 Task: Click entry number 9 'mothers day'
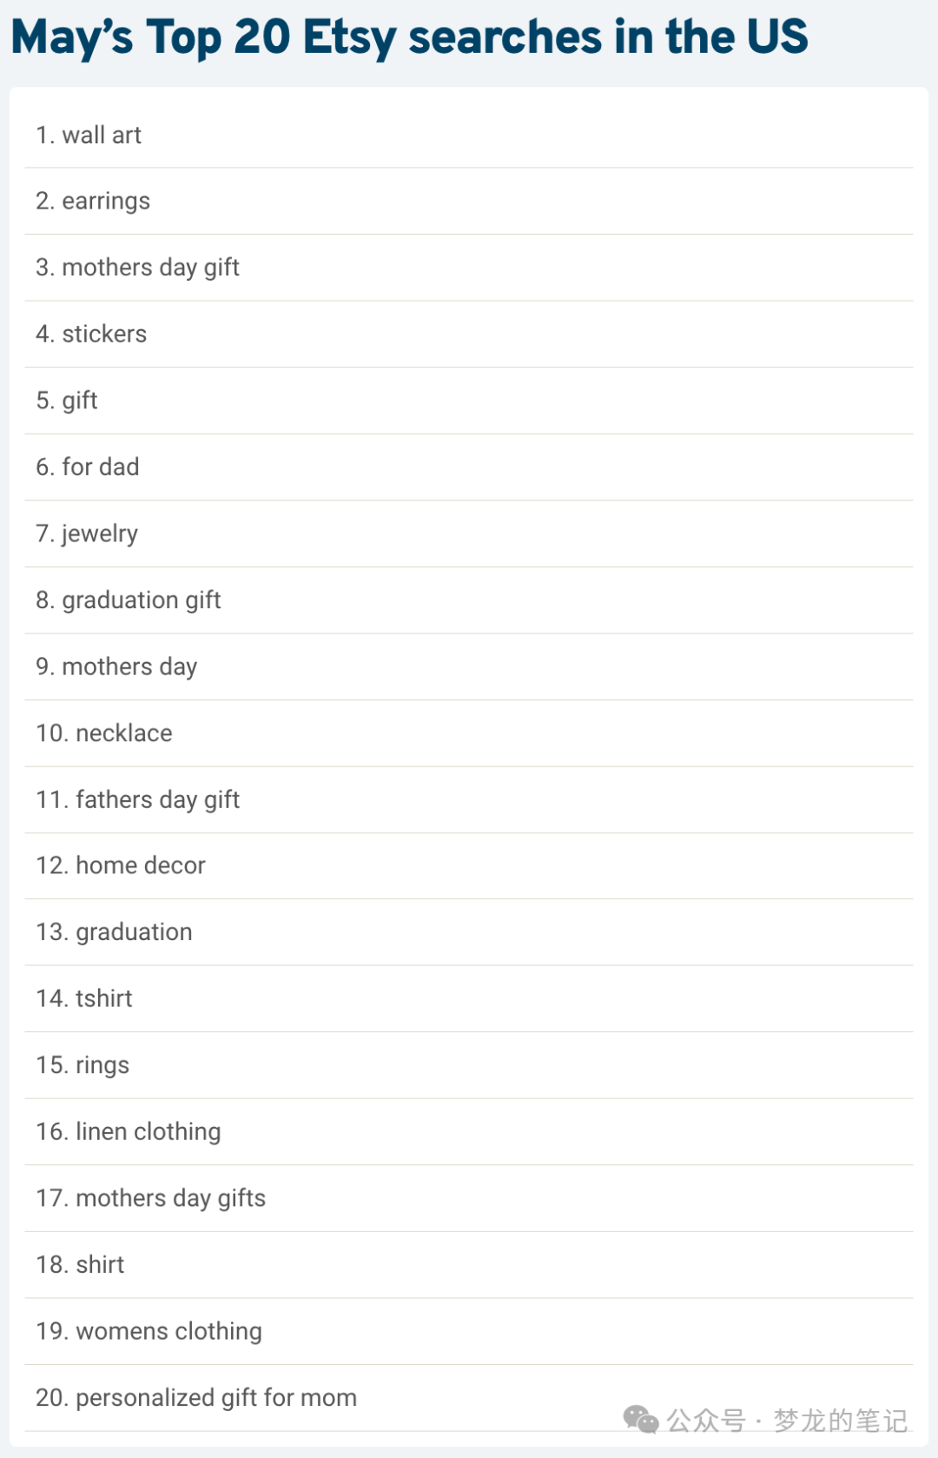pyautogui.click(x=469, y=666)
